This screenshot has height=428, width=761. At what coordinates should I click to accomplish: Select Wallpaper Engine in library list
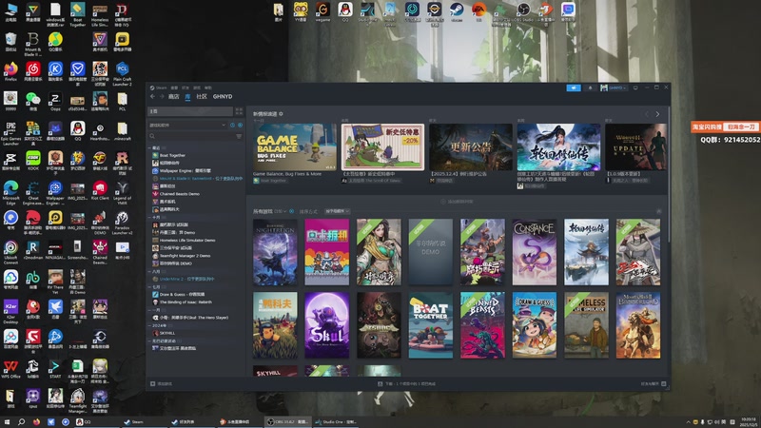point(185,171)
